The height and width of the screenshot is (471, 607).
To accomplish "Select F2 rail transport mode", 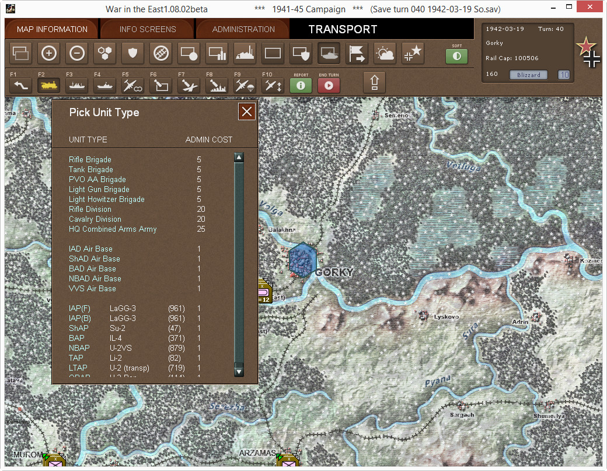I will (49, 85).
